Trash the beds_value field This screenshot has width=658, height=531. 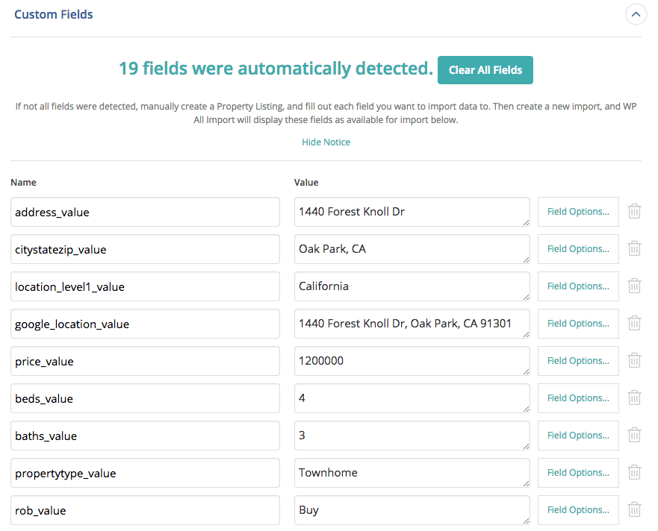tap(634, 398)
